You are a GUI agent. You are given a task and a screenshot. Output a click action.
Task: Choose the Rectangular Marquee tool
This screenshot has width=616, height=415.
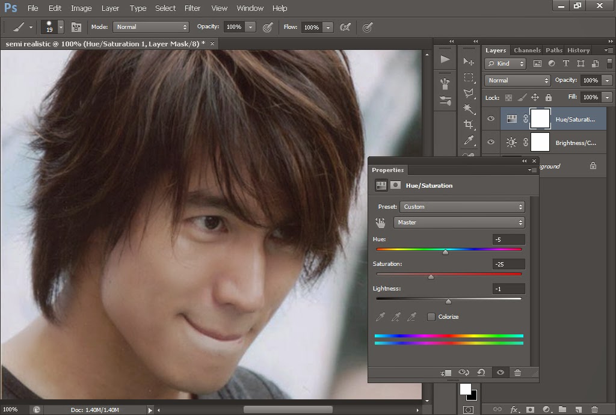coord(469,78)
